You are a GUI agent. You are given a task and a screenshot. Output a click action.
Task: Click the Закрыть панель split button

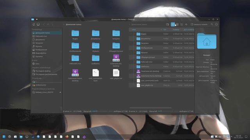tap(199, 24)
